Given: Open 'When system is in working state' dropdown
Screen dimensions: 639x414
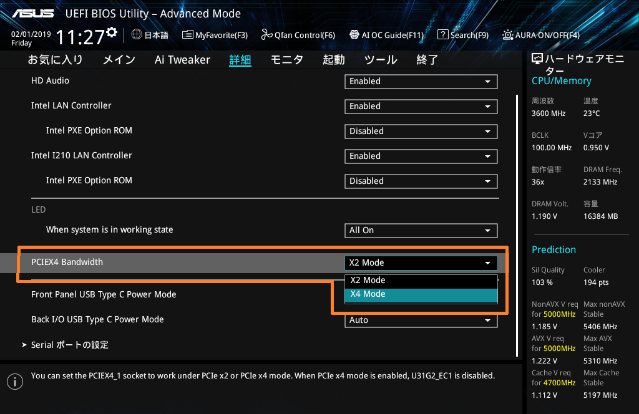Looking at the screenshot, I should point(421,231).
